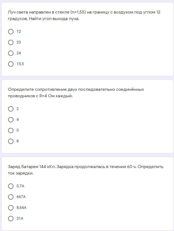Choose resistance answer 2
Viewport: 174px width, 231px height.
(x=11, y=109)
